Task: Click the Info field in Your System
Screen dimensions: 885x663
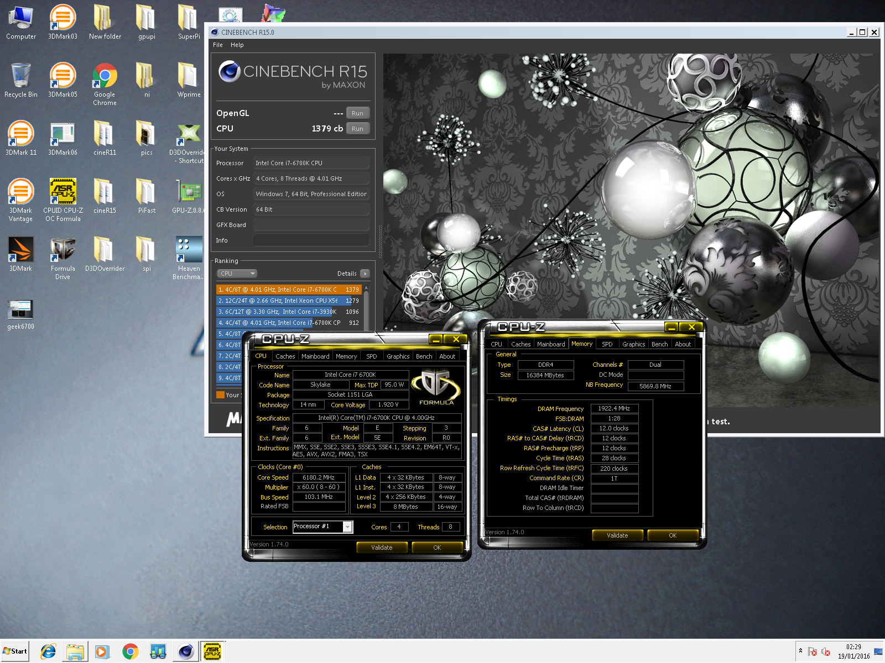Action: [x=311, y=240]
